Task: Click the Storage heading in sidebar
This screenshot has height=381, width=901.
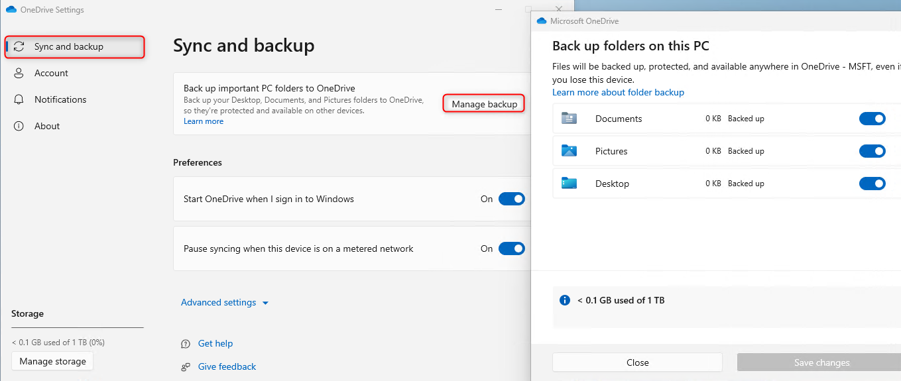Action: pos(27,313)
